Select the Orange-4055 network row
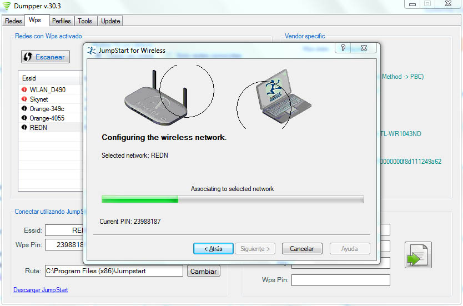This screenshot has height=306, width=463. [50, 118]
